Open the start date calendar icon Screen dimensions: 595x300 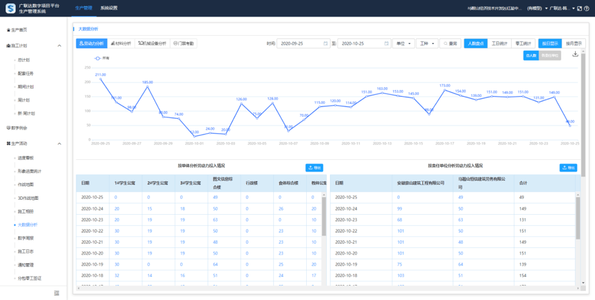[x=325, y=43]
